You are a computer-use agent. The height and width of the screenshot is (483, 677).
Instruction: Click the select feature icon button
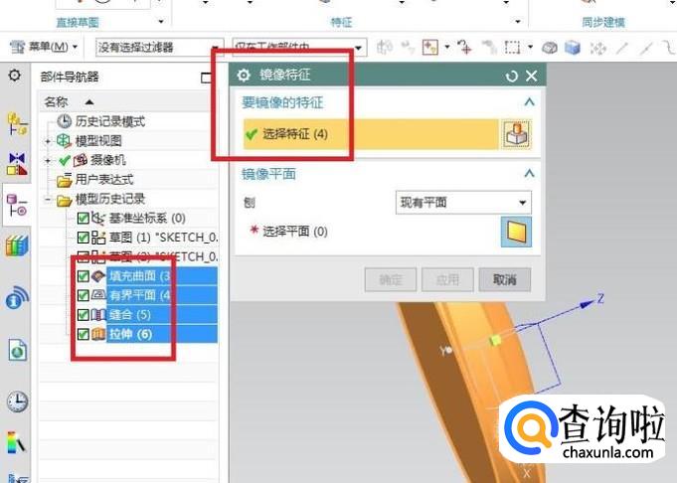click(516, 134)
